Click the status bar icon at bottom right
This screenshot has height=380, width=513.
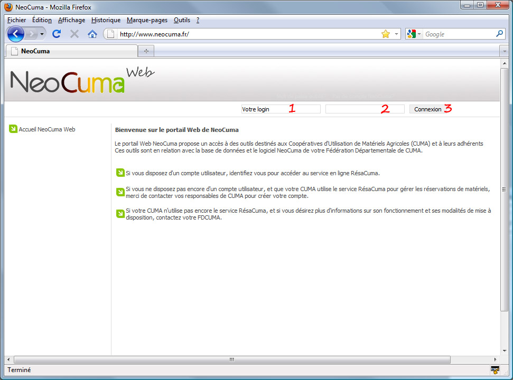tap(495, 370)
